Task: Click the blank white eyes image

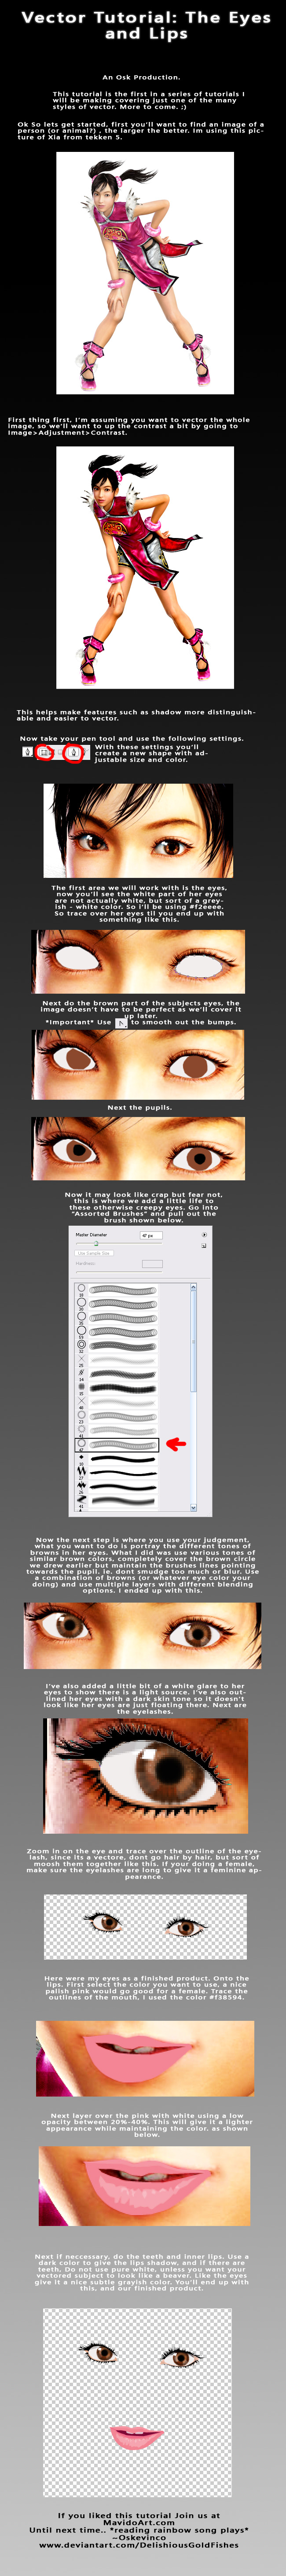Action: (x=138, y=961)
